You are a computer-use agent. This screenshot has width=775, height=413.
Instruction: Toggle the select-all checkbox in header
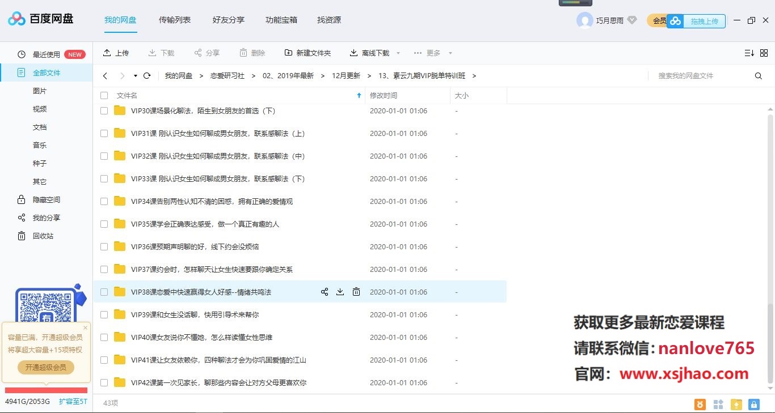tap(104, 95)
